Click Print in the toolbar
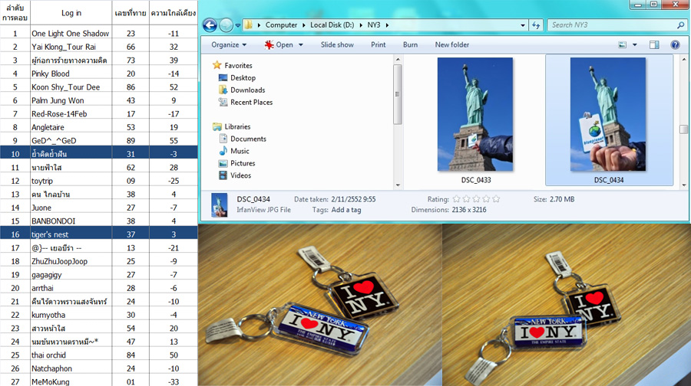This screenshot has width=691, height=386. (378, 45)
